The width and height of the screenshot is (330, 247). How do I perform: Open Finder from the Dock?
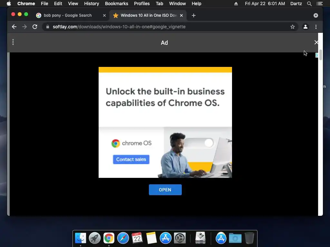click(x=81, y=238)
